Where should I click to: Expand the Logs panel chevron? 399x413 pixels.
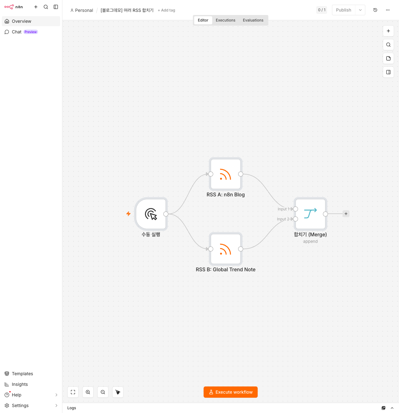[392, 408]
